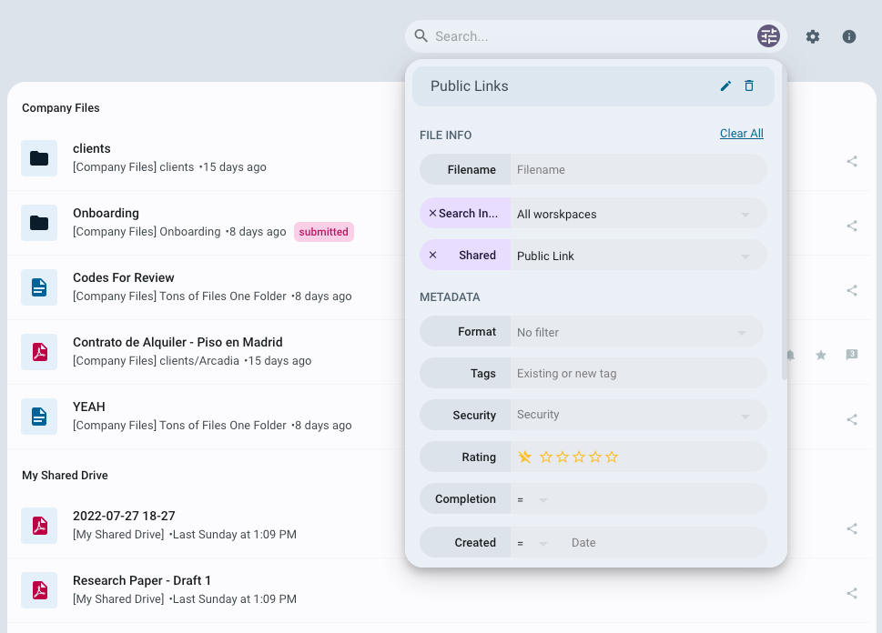
Task: Share Research Paper - Draft 1
Action: pos(852,593)
